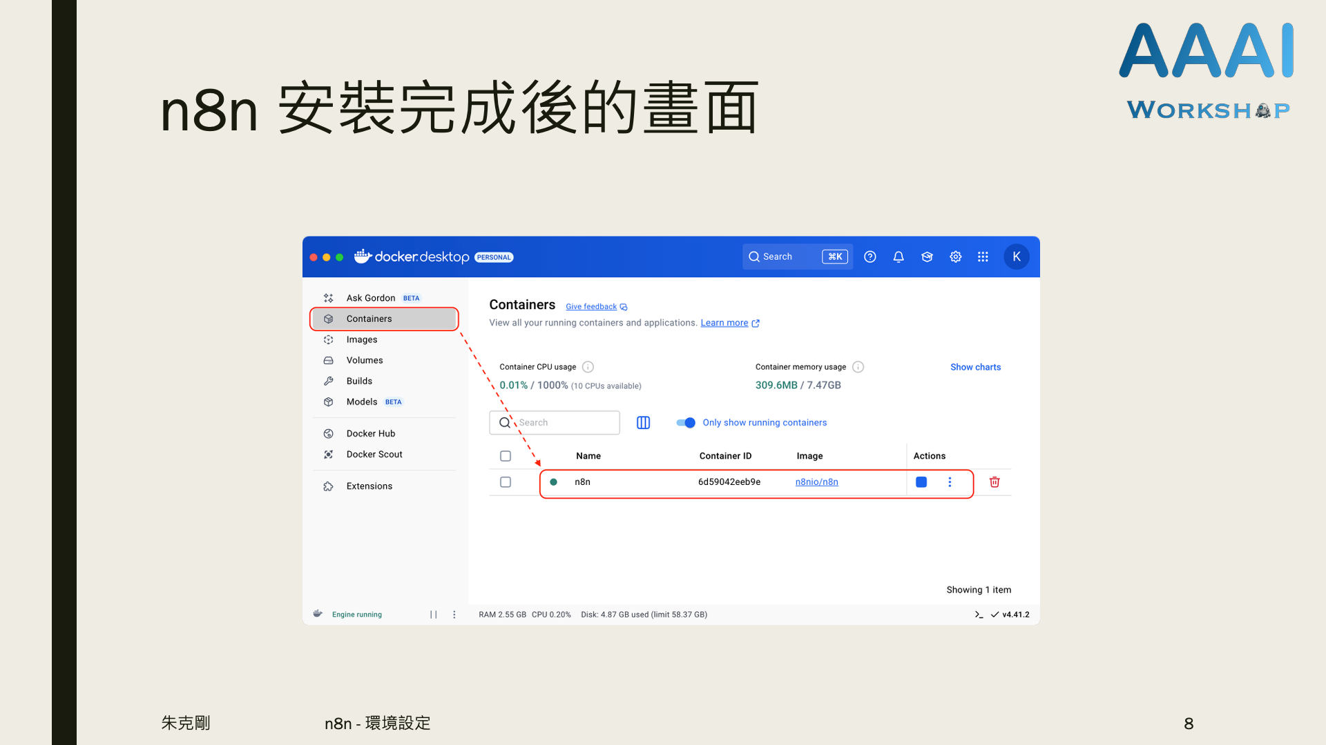Click the n8nio/n8n image link
This screenshot has width=1326, height=745.
click(x=816, y=482)
